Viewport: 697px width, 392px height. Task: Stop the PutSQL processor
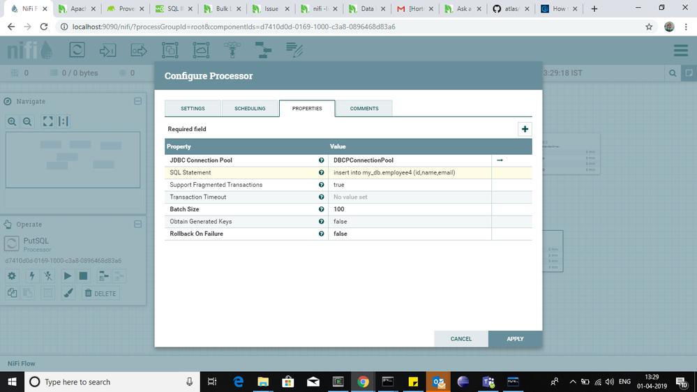click(x=83, y=276)
